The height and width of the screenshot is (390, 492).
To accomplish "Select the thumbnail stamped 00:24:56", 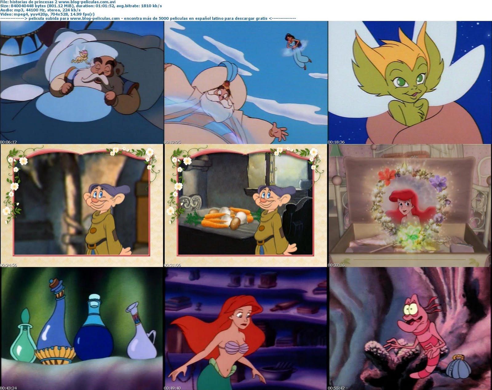I will pyautogui.click(x=81, y=205).
